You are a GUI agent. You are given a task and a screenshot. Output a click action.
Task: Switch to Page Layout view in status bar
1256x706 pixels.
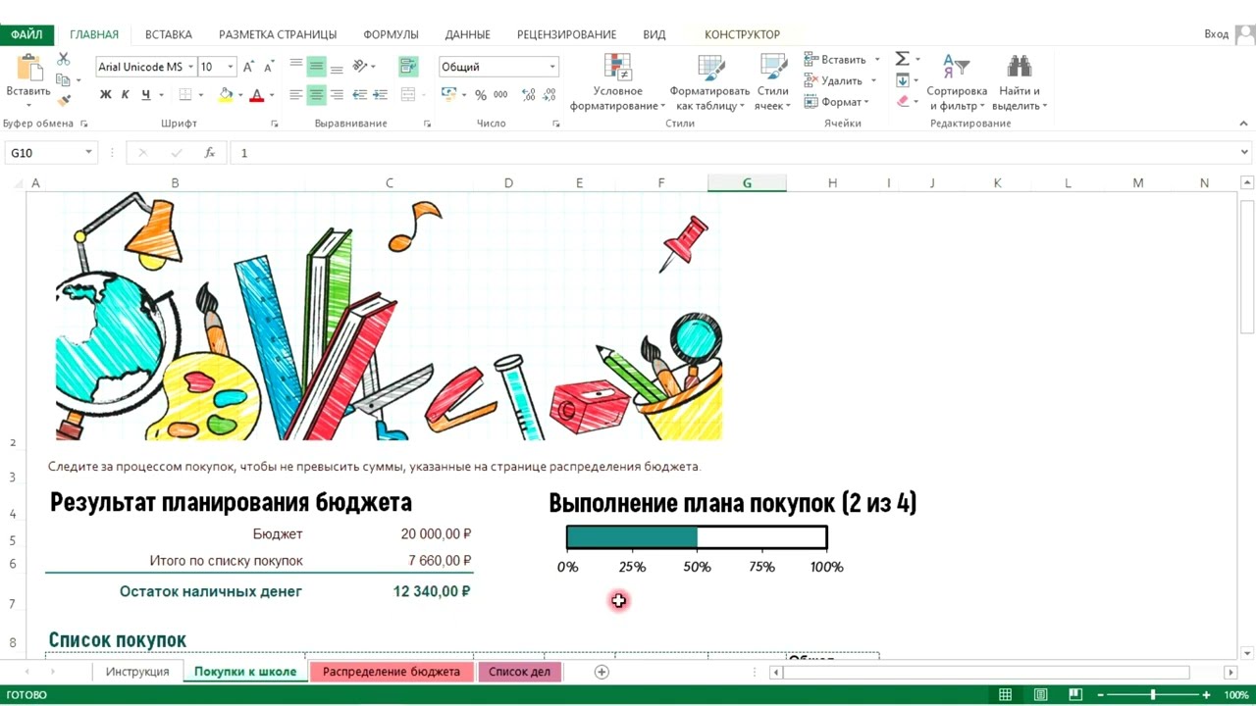click(1040, 695)
